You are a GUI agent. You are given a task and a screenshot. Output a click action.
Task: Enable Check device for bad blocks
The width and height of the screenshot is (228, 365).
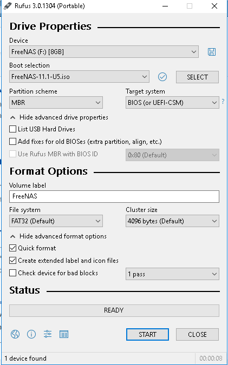click(12, 273)
